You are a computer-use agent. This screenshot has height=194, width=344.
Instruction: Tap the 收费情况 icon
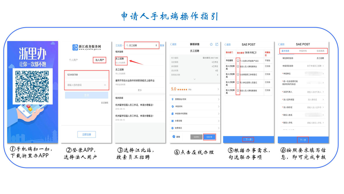pos(172,128)
